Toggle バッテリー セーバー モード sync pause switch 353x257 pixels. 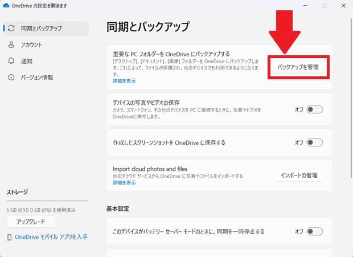pyautogui.click(x=314, y=231)
